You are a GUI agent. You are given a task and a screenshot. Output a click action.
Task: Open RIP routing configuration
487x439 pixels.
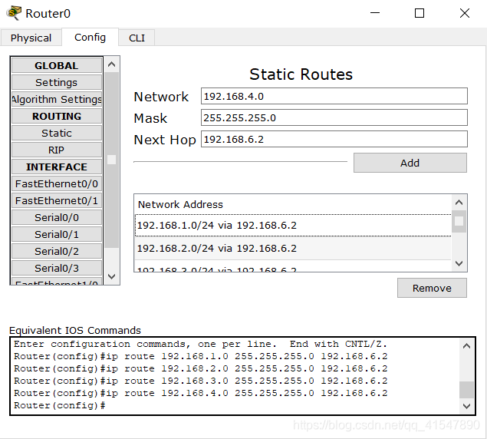pos(57,150)
